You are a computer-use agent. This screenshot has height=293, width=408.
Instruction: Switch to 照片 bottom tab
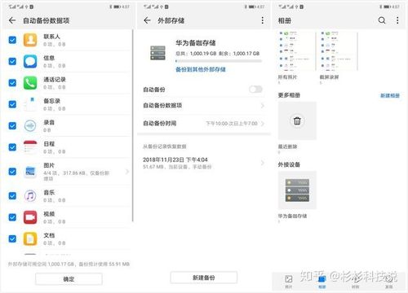pyautogui.click(x=289, y=281)
